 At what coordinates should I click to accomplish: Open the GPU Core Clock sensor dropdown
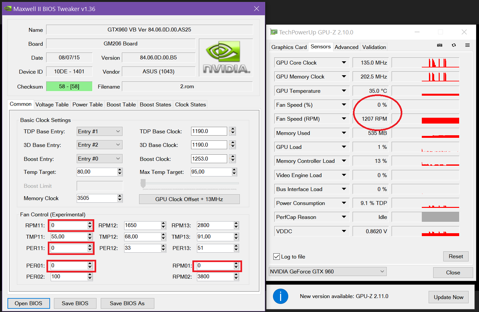[x=344, y=63]
